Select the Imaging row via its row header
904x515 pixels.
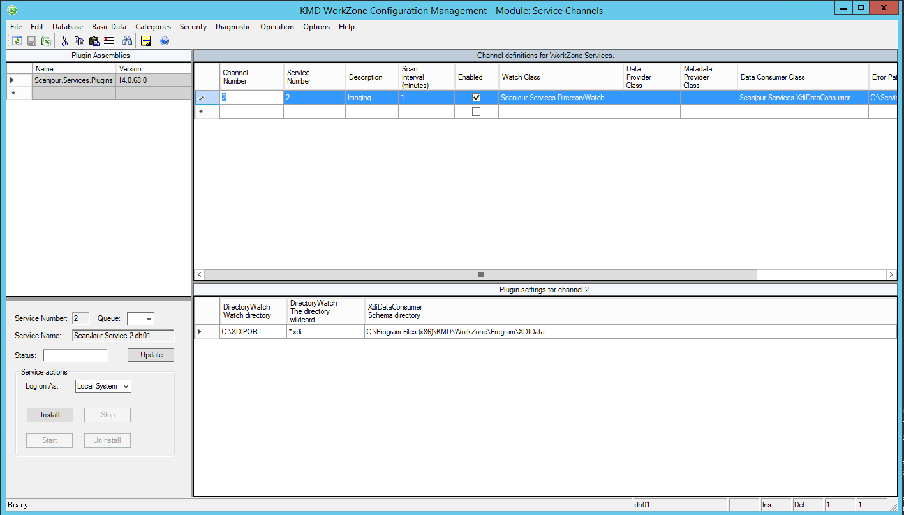tap(207, 98)
